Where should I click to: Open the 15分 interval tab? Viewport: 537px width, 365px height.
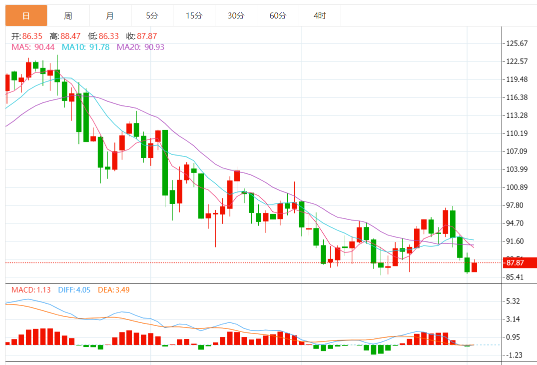[194, 15]
